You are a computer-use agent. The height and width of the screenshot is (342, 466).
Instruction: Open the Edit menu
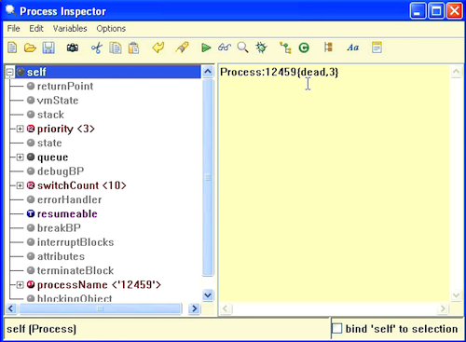point(36,29)
